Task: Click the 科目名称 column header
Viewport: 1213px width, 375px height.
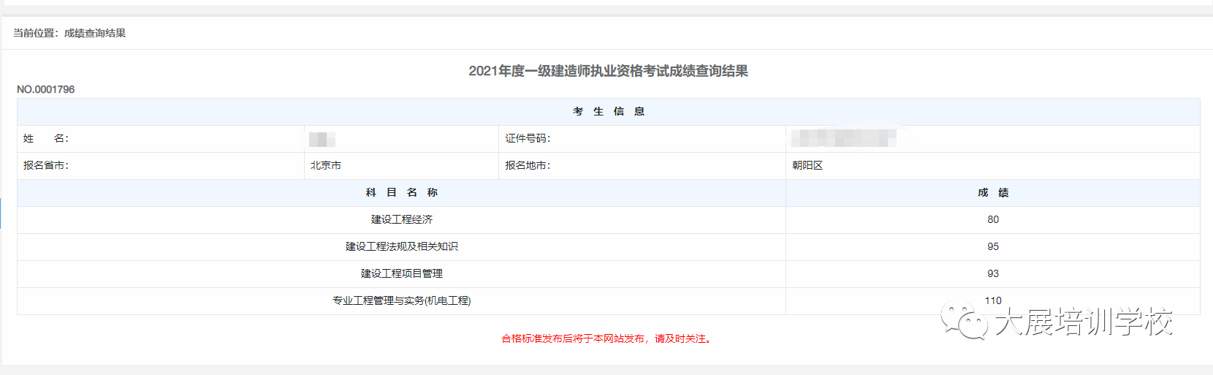Action: [x=401, y=192]
